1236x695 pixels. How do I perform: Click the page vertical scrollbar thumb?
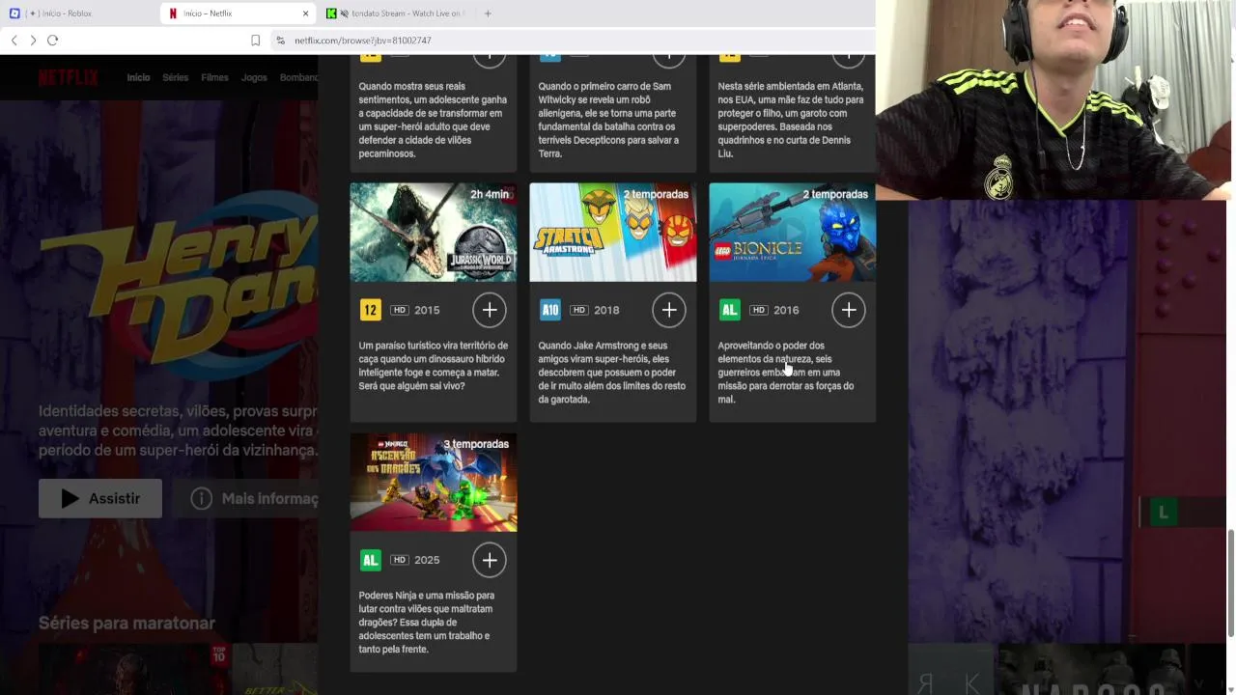(x=1230, y=582)
